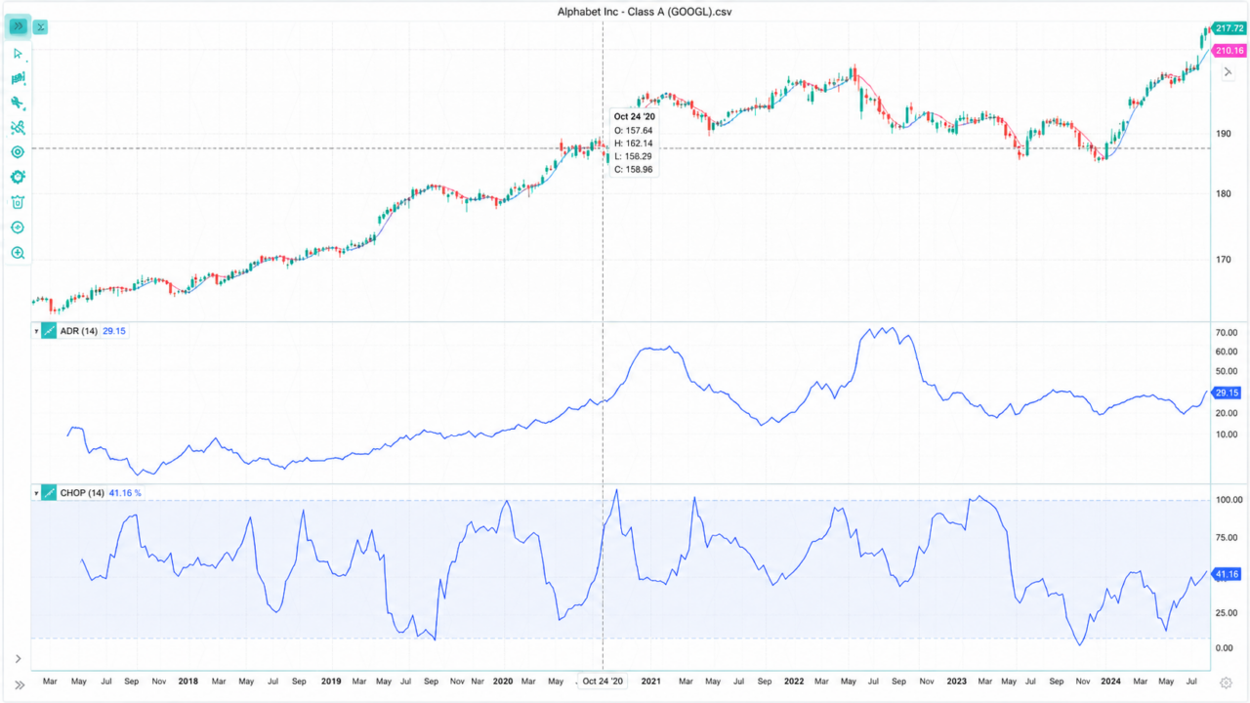Click the CHOP (14) indicator label

82,493
